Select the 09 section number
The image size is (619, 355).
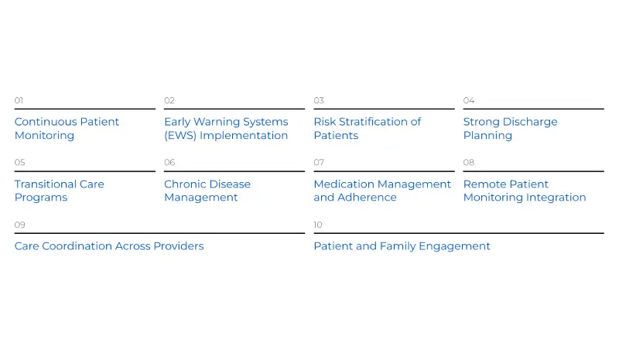[x=20, y=225]
